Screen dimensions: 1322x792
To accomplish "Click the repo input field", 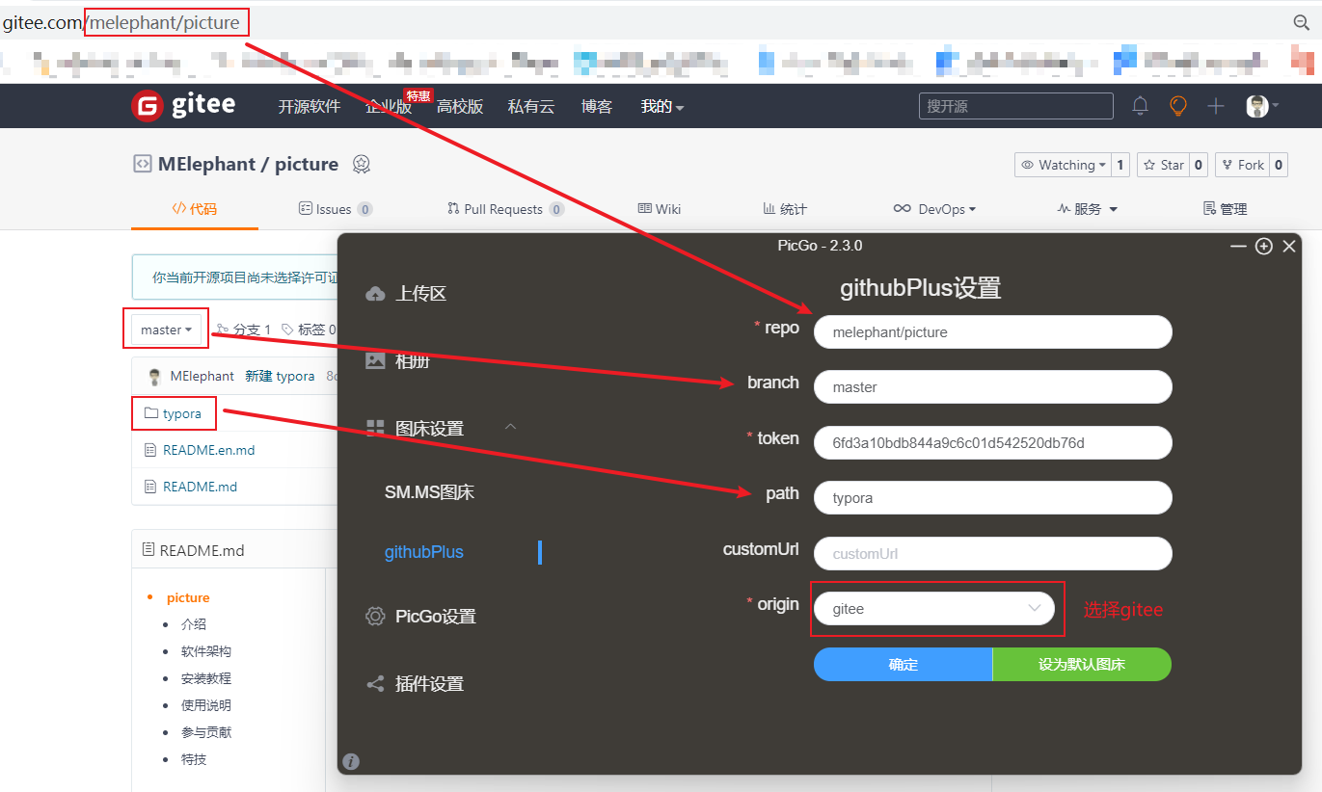I will point(993,331).
